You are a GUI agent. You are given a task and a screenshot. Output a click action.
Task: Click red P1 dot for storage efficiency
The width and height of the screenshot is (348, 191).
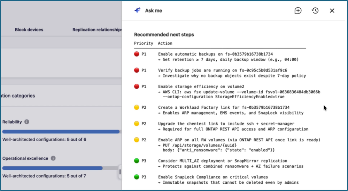tap(137, 86)
